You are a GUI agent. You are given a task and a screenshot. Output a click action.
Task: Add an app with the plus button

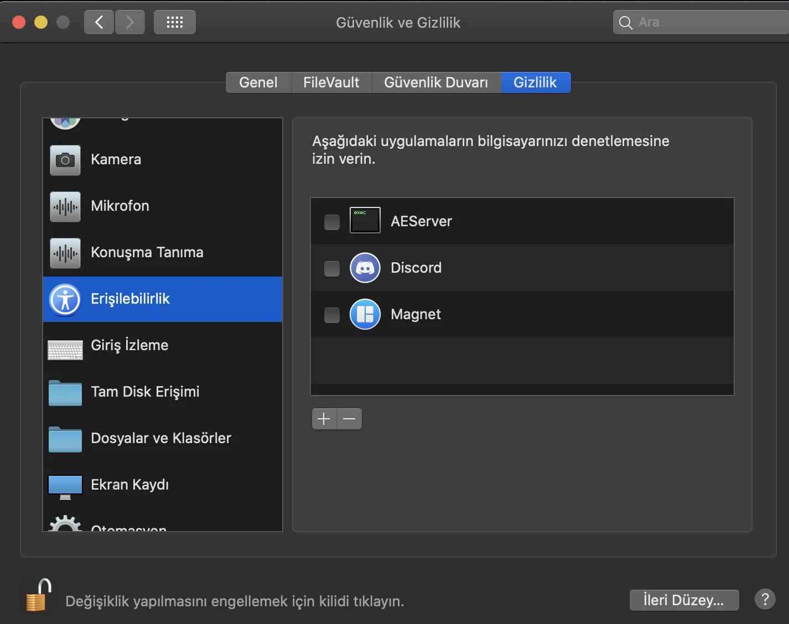pos(324,419)
